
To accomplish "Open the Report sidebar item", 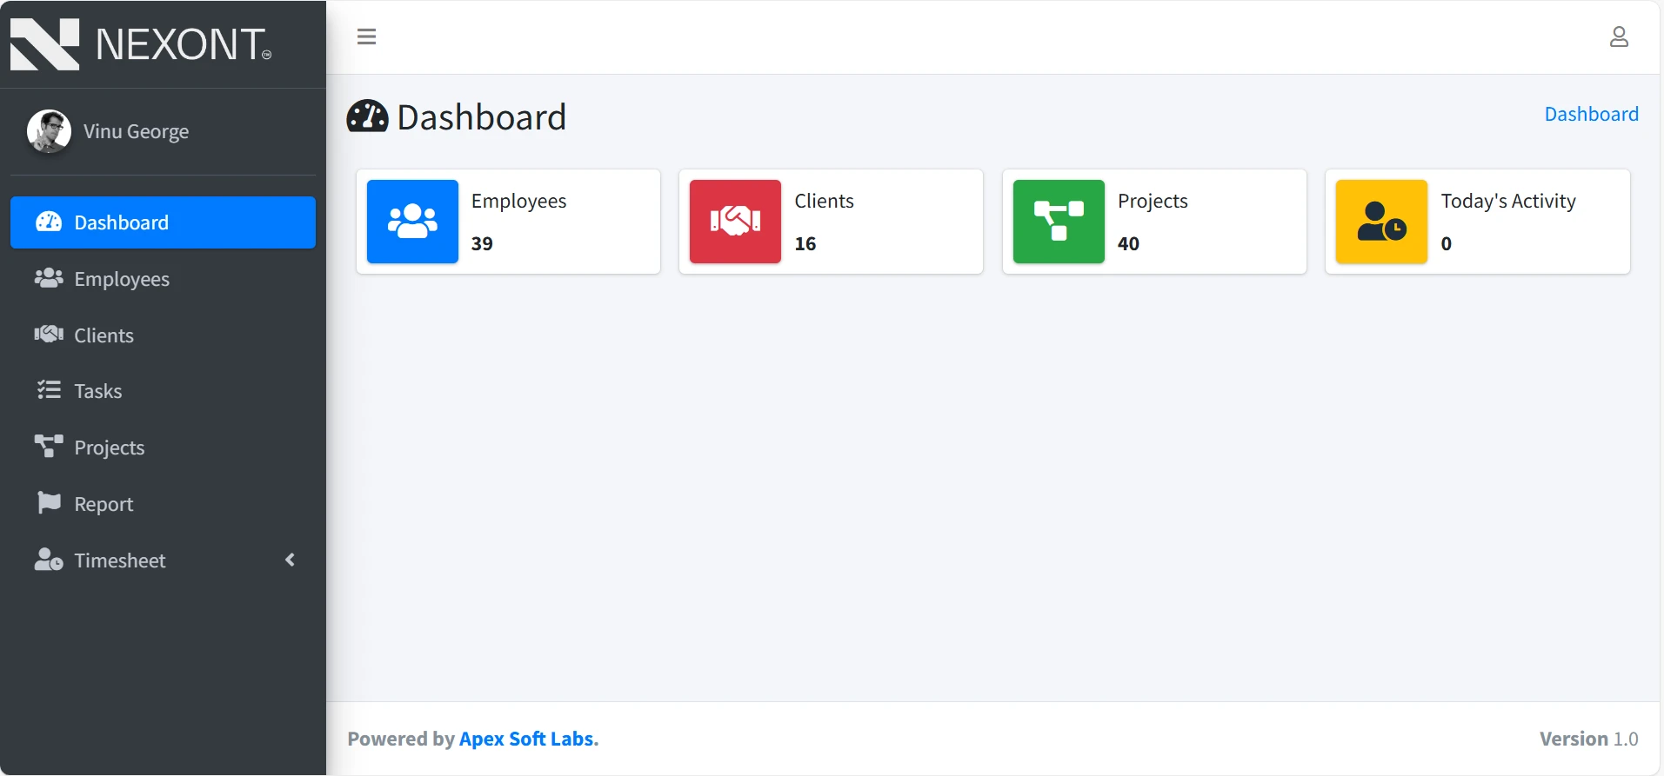I will [x=163, y=504].
